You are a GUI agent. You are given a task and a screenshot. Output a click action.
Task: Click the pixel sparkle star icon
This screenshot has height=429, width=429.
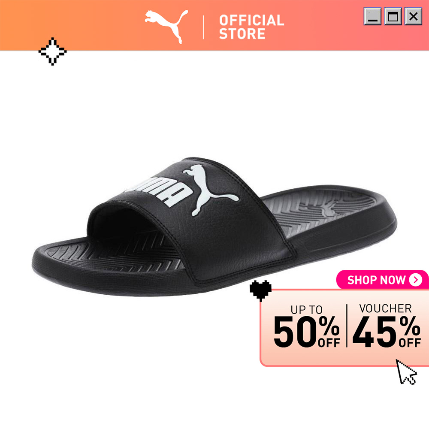52,51
